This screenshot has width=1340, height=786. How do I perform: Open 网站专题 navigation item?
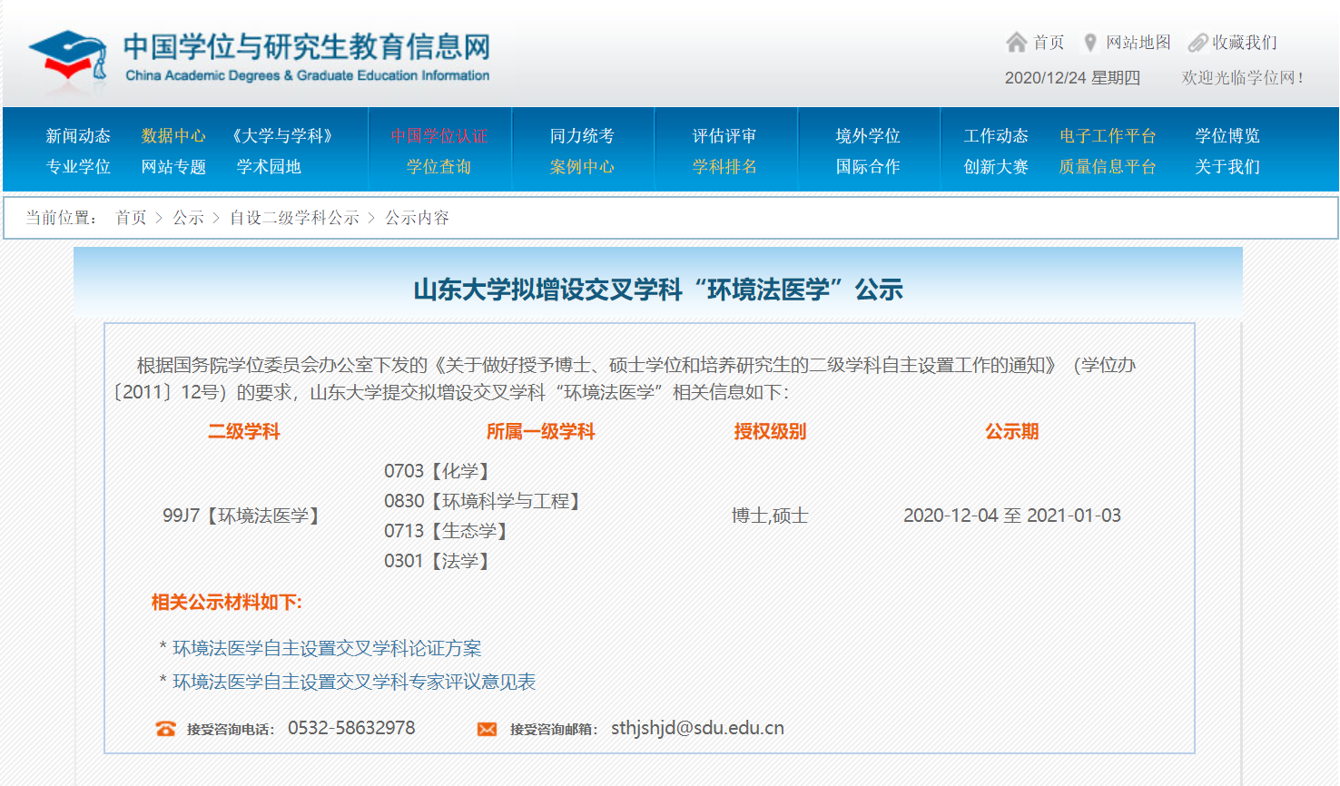click(x=173, y=167)
